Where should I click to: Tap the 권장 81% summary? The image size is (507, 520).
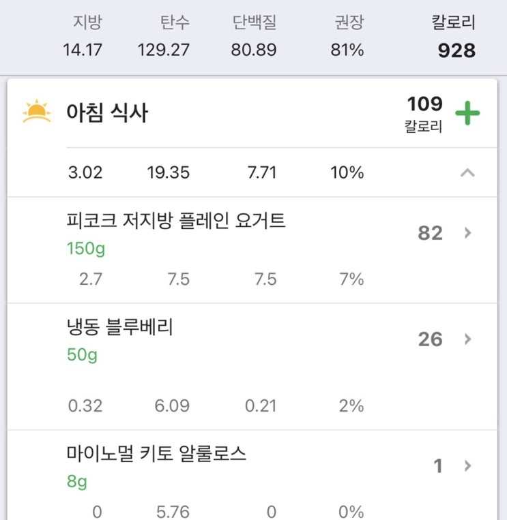click(347, 37)
